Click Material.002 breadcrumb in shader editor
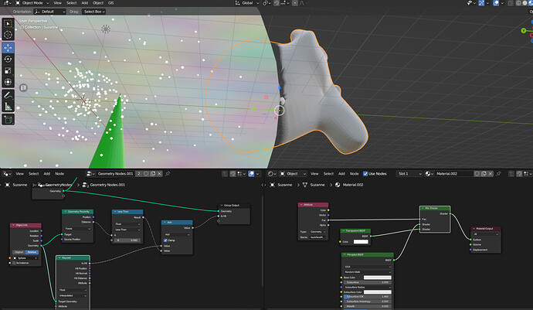 click(x=353, y=185)
